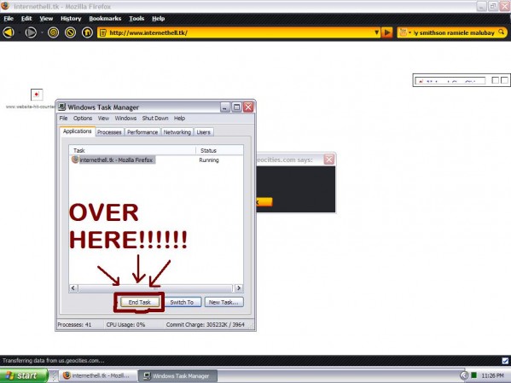This screenshot has width=511, height=383.
Task: Open Task Manager Windows menu
Action: [x=125, y=118]
